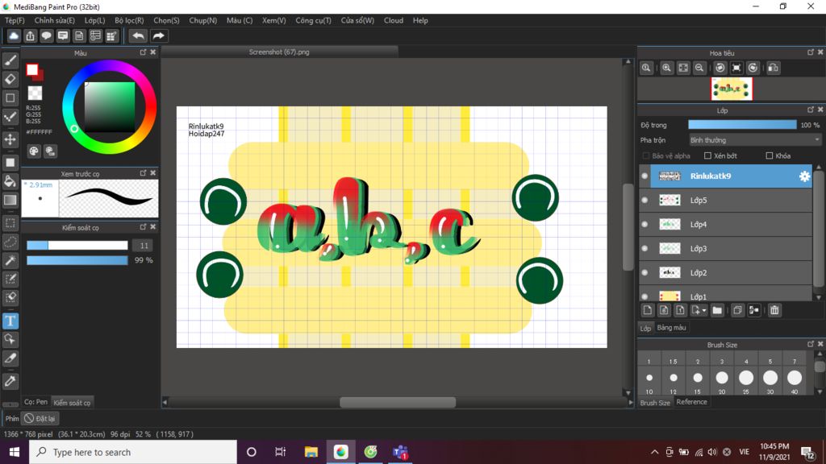The image size is (826, 464).
Task: Click the navigator canvas thumbnail
Action: [x=732, y=89]
